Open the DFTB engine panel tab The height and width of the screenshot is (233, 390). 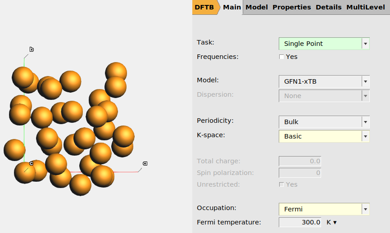coord(204,7)
